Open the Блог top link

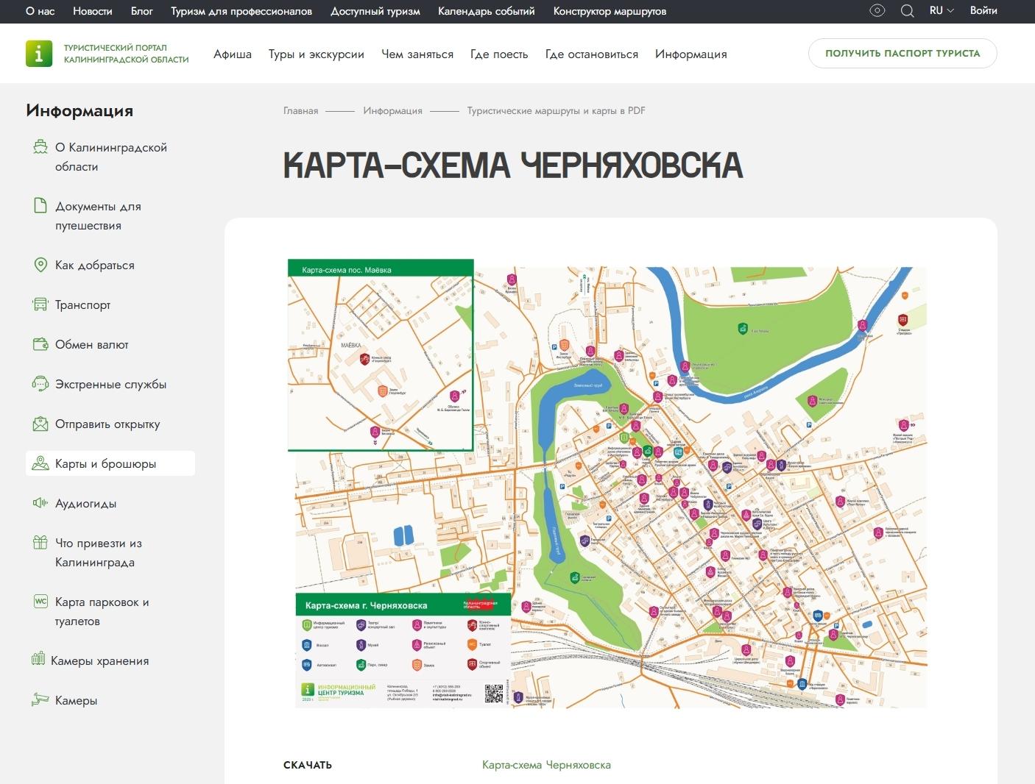click(142, 11)
